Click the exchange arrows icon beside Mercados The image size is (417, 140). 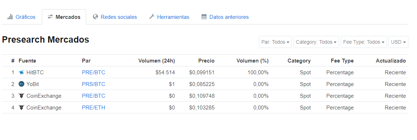pyautogui.click(x=50, y=17)
